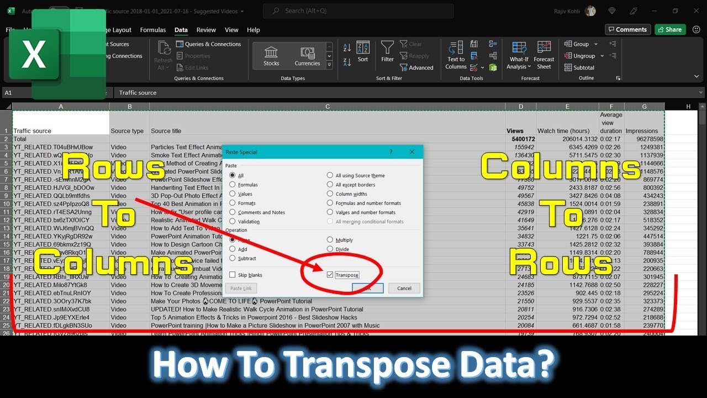Image resolution: width=707 pixels, height=398 pixels.
Task: Click the green Share button
Action: (670, 29)
